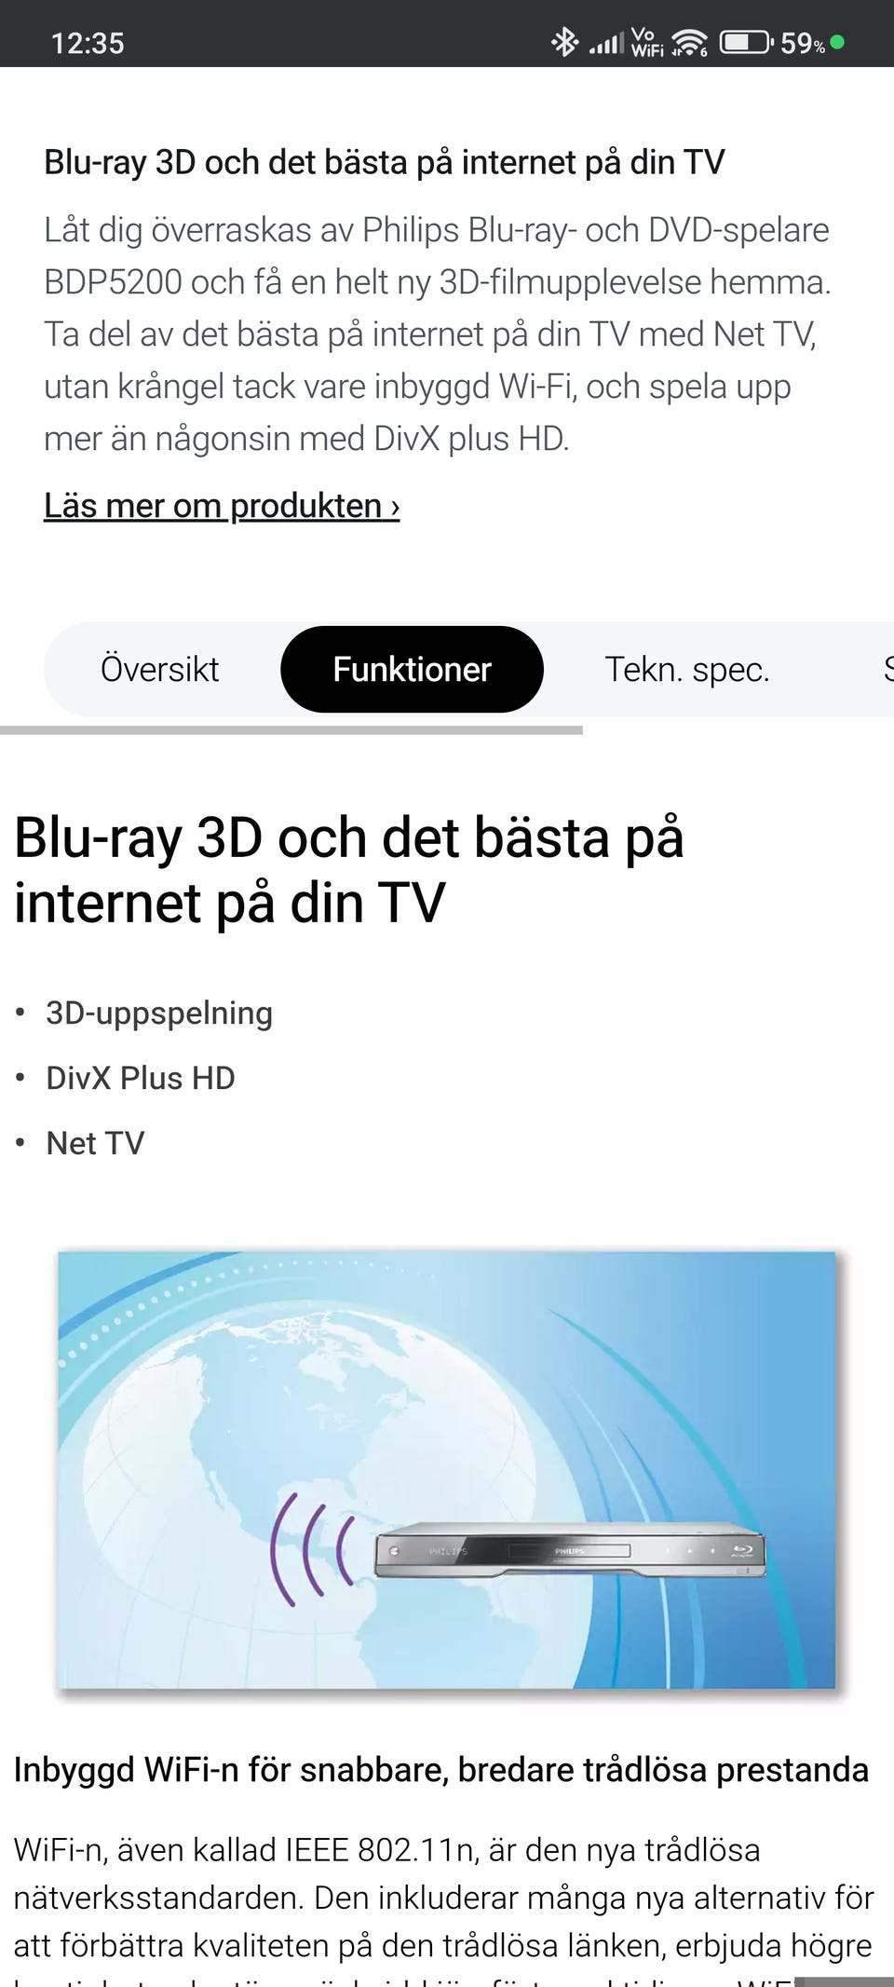Tap the cellular signal strength icon

click(x=605, y=43)
